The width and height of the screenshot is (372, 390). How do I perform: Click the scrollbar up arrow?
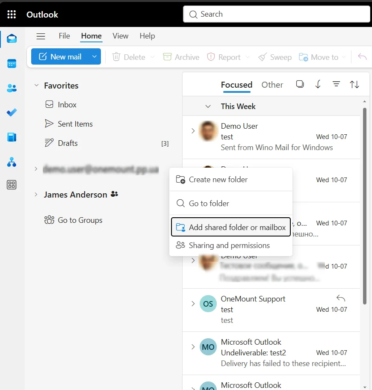365,101
